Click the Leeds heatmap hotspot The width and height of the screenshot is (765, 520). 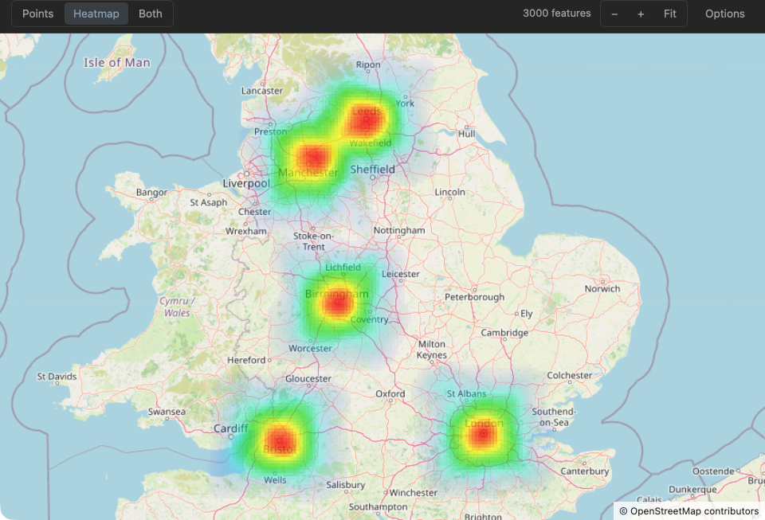click(x=366, y=120)
